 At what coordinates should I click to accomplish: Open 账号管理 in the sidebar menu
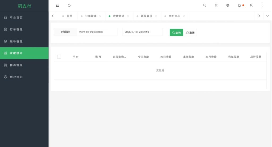tap(24, 41)
